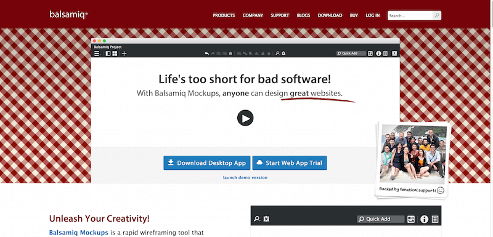Image resolution: width=493 pixels, height=237 pixels.
Task: Play the intro video
Action: [245, 118]
